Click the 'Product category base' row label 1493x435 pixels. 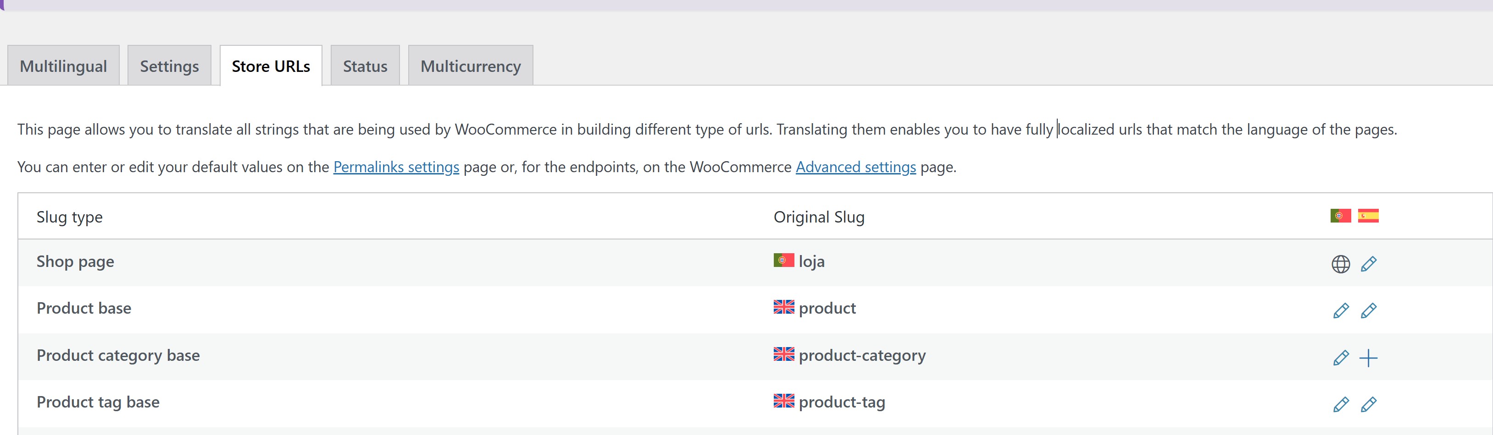118,355
